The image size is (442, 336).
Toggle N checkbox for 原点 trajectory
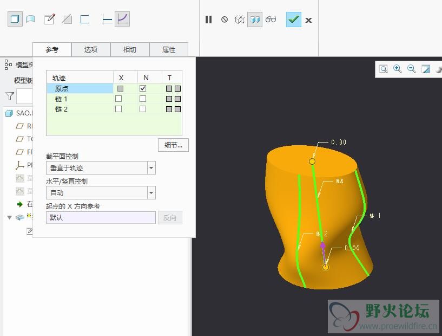143,88
